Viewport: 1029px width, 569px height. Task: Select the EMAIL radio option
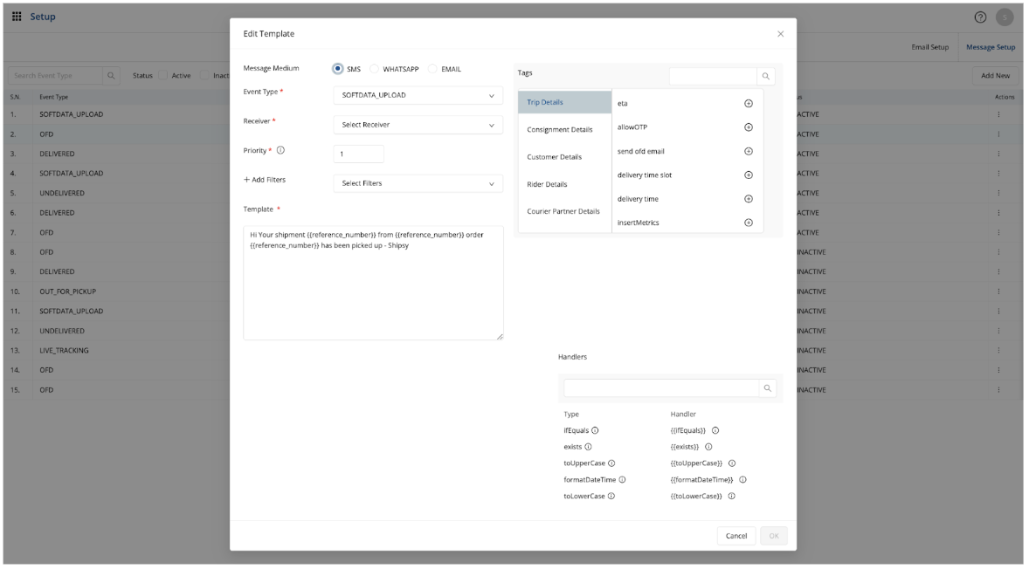[433, 69]
